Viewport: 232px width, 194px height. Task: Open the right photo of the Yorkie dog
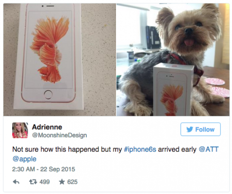point(173,60)
